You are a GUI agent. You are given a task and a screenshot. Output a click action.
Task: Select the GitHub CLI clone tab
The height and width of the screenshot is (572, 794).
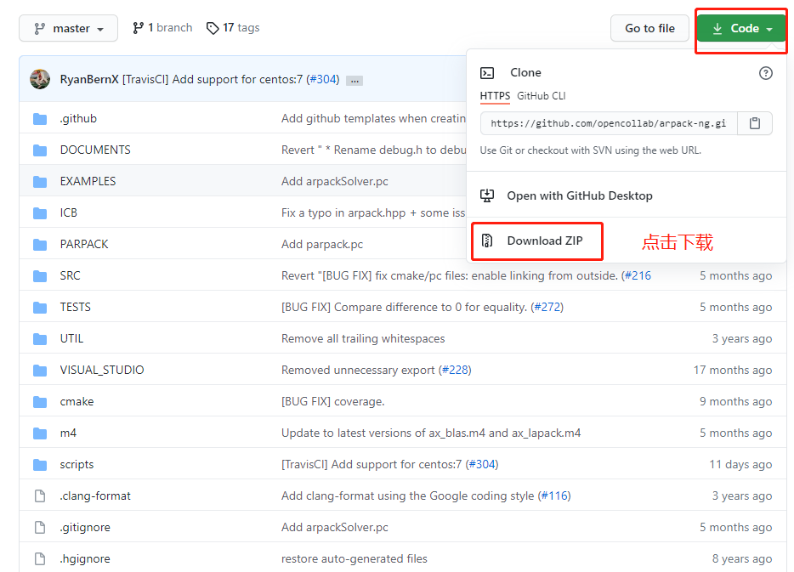click(x=542, y=96)
